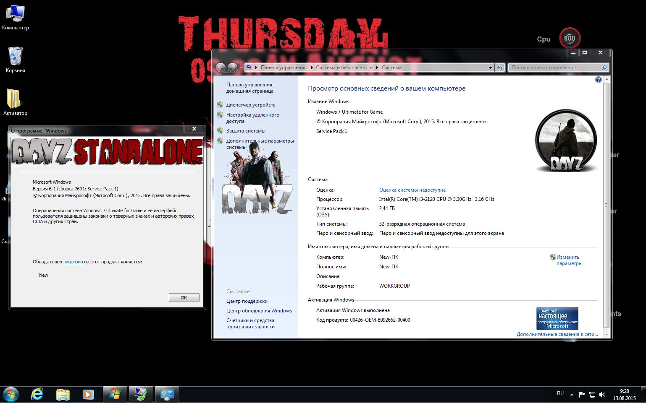Open the network tray icon
This screenshot has height=403, width=646.
[x=592, y=394]
